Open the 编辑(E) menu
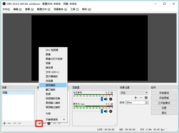Screen dimensions: 179x133 tap(17, 9)
